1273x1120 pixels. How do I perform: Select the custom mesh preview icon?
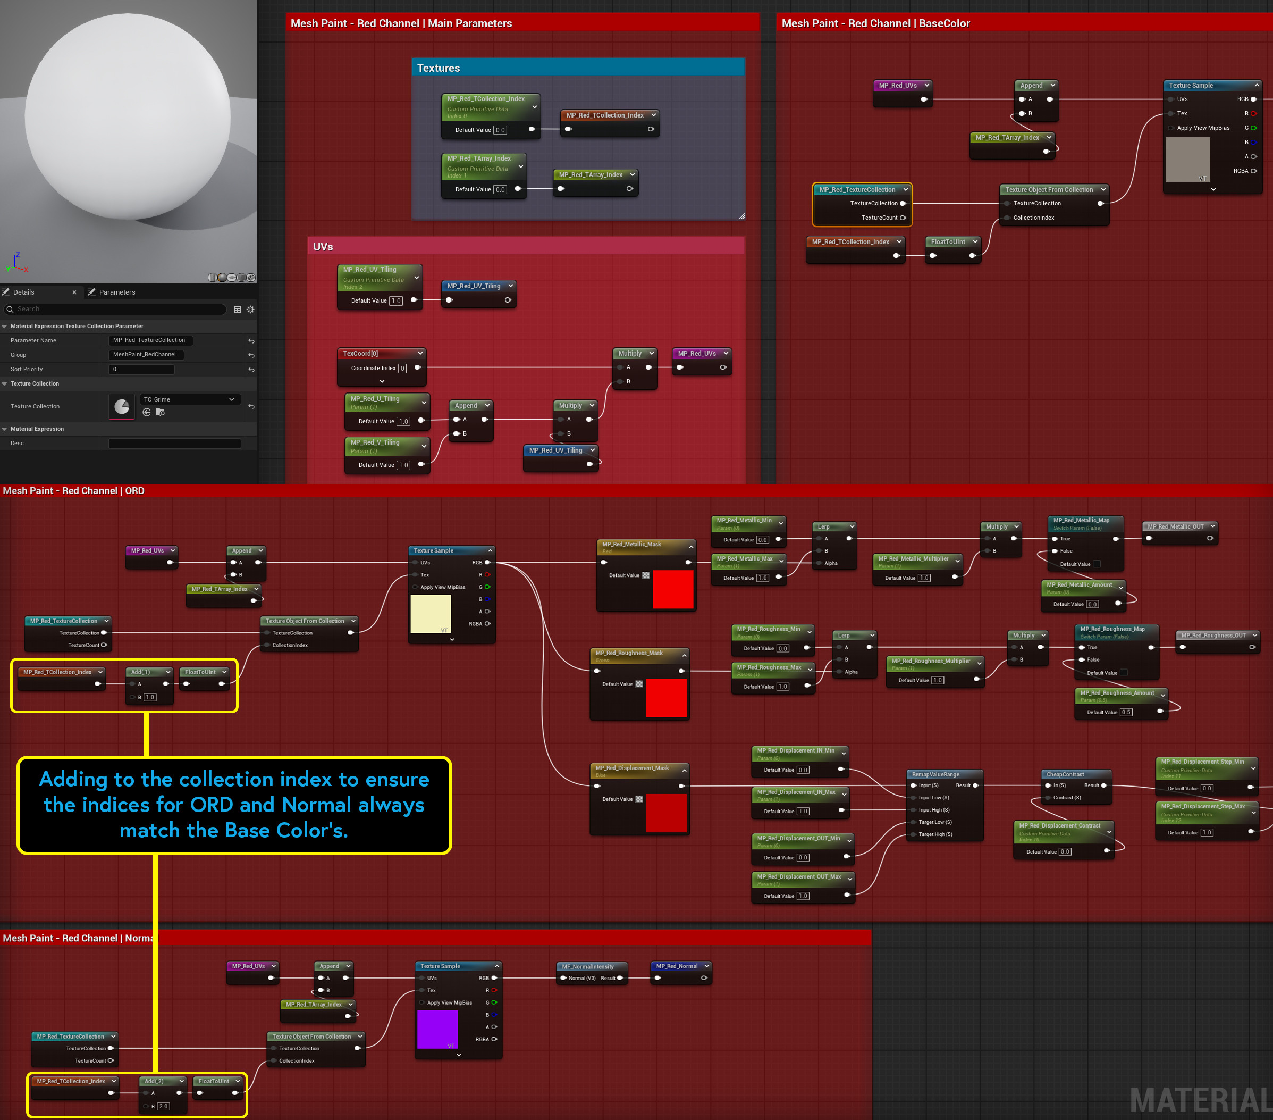pyautogui.click(x=251, y=278)
